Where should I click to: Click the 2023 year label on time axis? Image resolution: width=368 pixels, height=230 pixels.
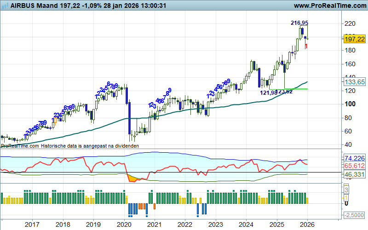(215, 224)
